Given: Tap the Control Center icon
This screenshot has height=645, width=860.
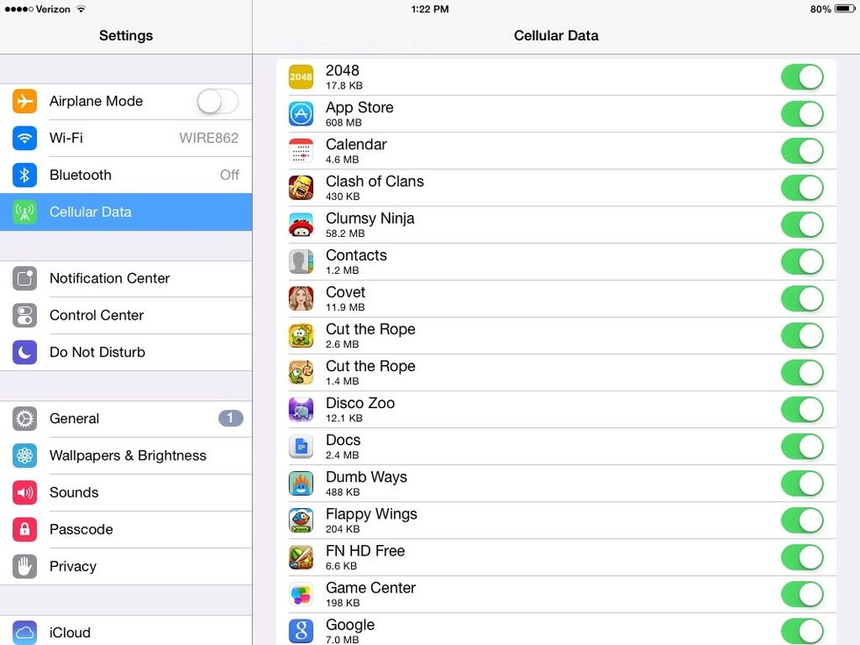Looking at the screenshot, I should pyautogui.click(x=25, y=315).
